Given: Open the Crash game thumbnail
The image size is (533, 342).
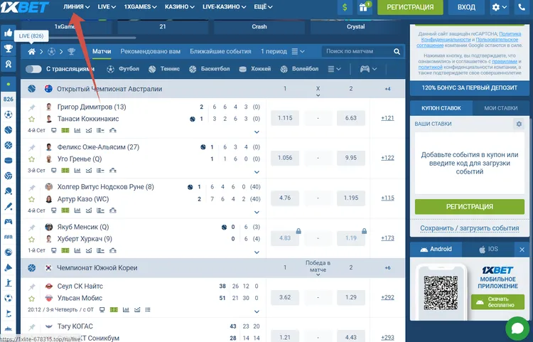Looking at the screenshot, I should (259, 27).
